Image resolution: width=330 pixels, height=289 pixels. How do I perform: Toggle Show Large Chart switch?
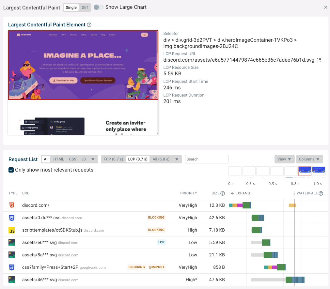tap(98, 7)
